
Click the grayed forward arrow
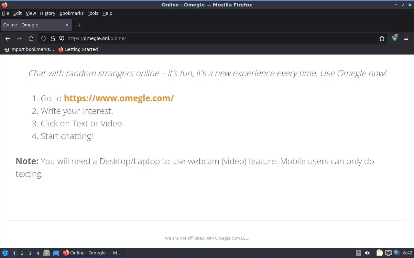[19, 38]
